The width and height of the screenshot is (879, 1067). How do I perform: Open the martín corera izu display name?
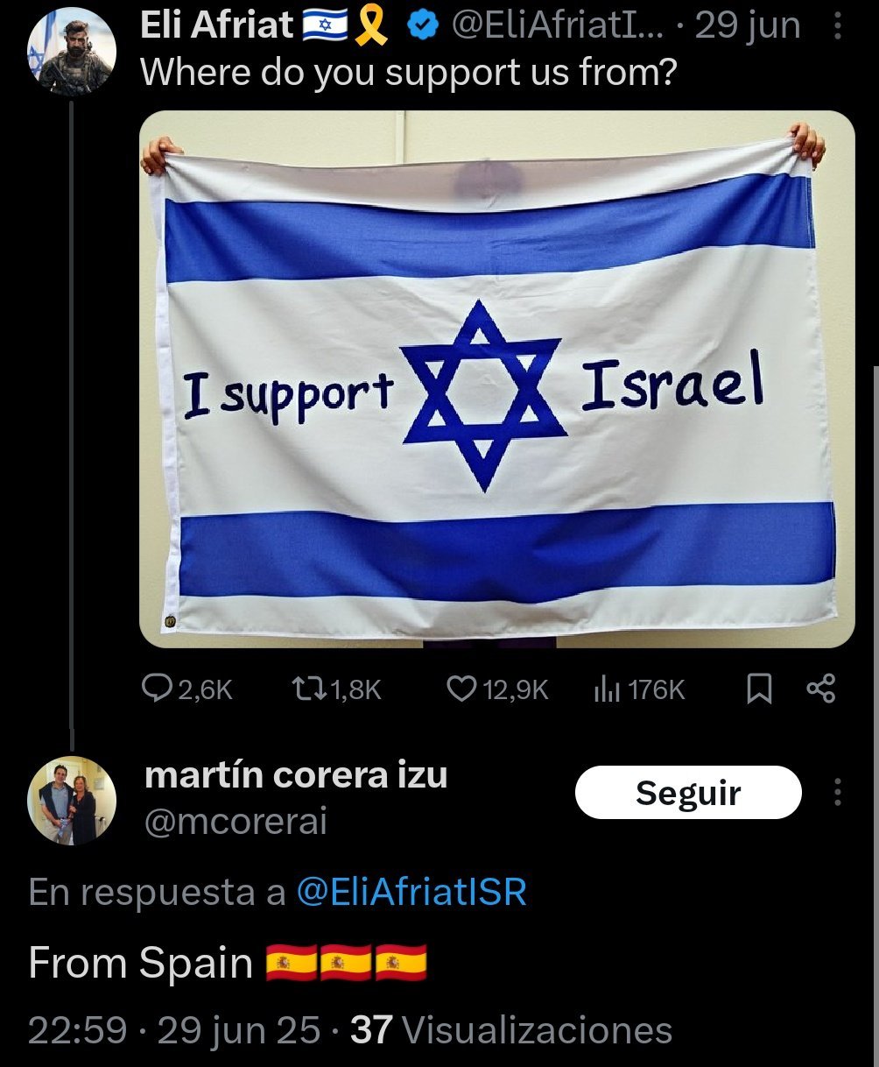(x=295, y=775)
